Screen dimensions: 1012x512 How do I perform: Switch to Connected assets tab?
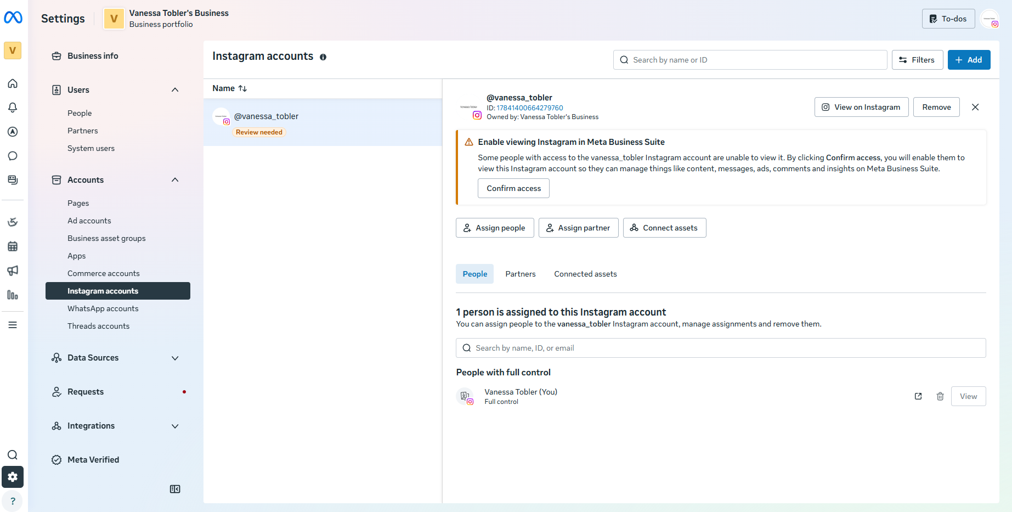tap(585, 274)
